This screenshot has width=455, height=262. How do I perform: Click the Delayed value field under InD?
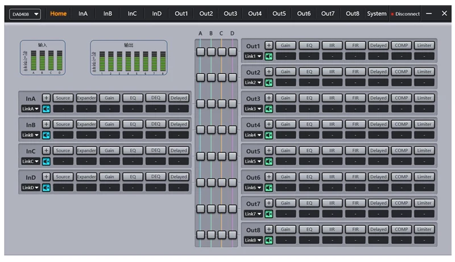tap(179, 188)
